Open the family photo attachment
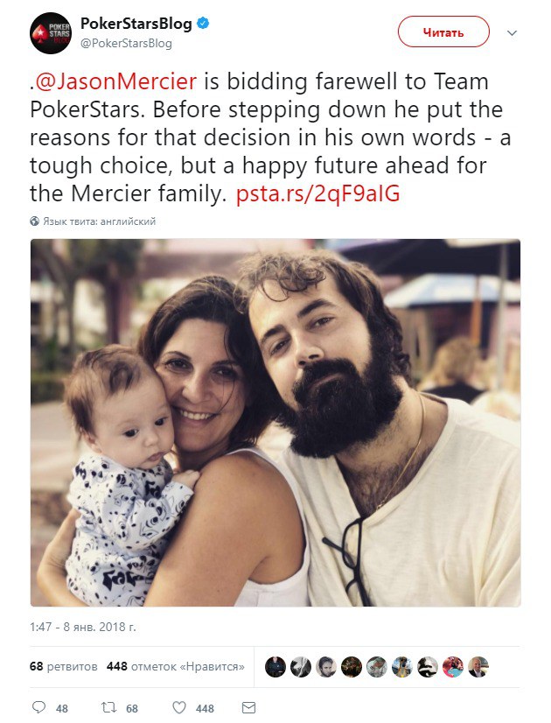Image resolution: width=551 pixels, height=723 pixels. click(275, 423)
